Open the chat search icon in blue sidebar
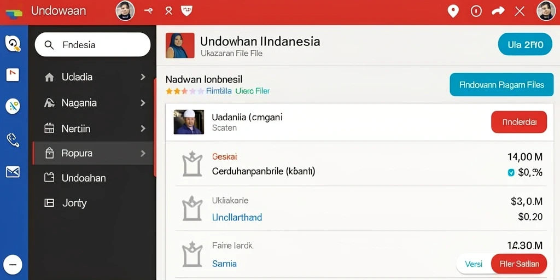The height and width of the screenshot is (280, 560). 13,44
